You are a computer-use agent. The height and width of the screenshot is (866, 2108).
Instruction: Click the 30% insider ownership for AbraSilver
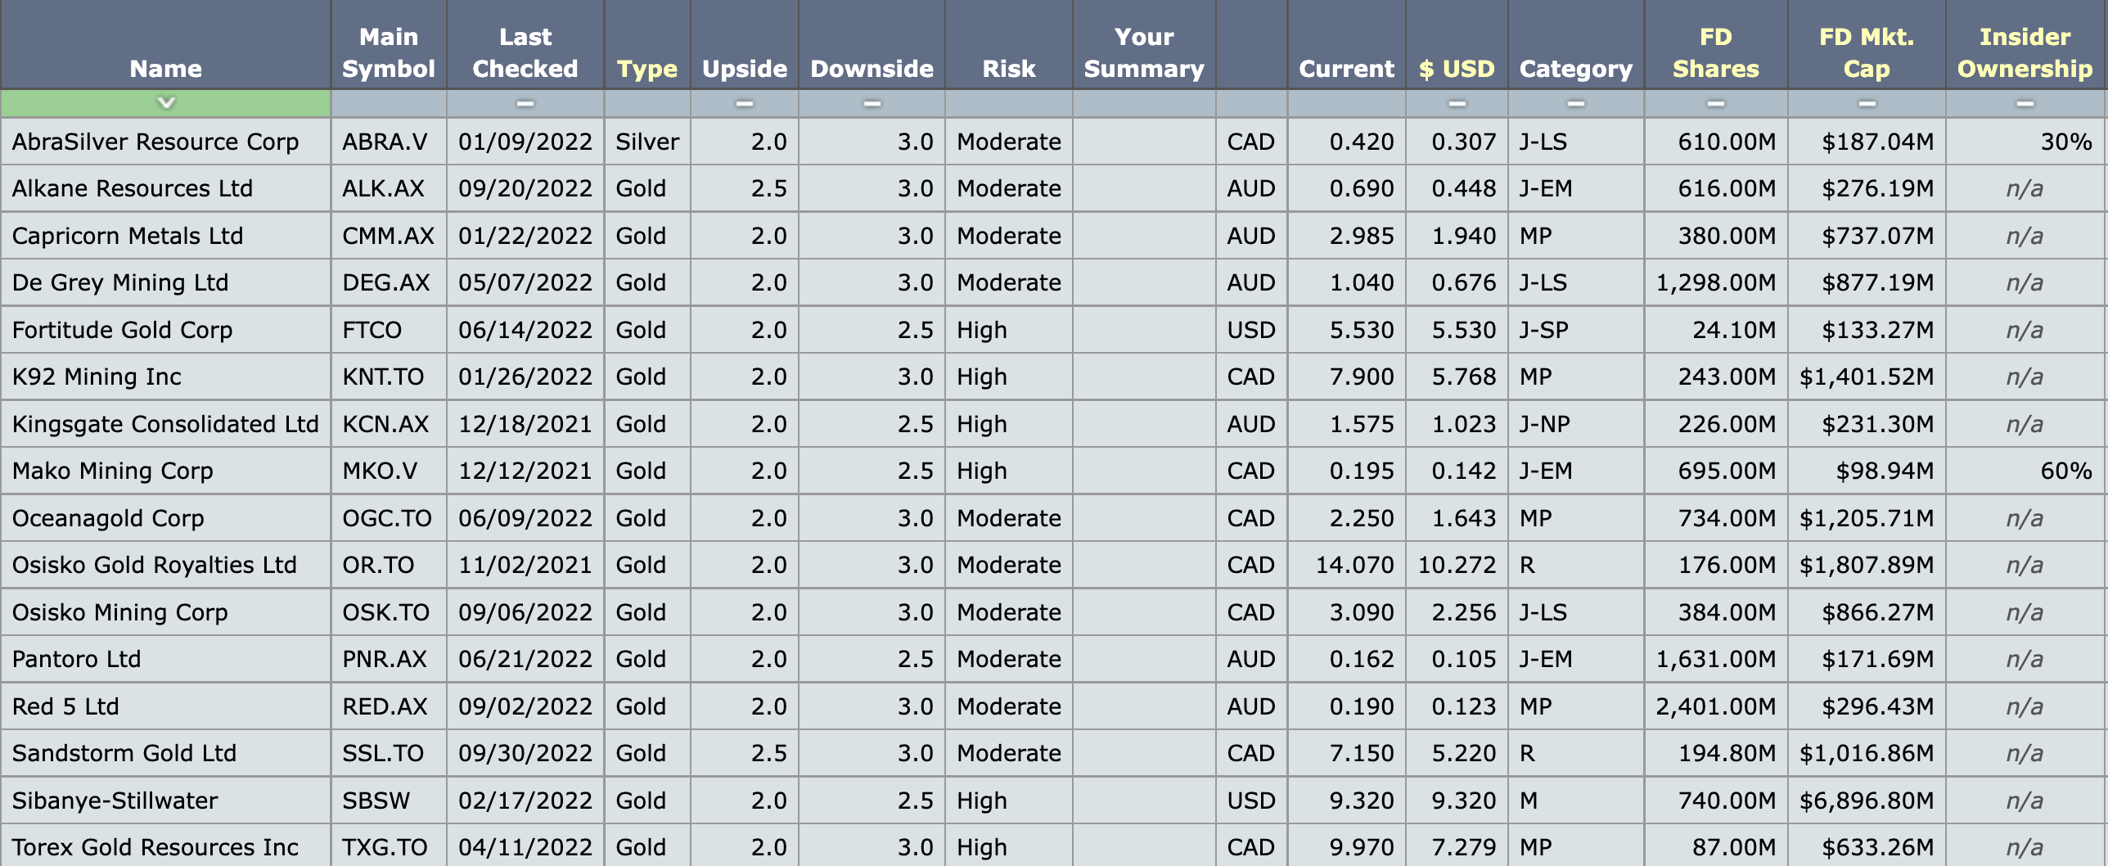click(2025, 142)
